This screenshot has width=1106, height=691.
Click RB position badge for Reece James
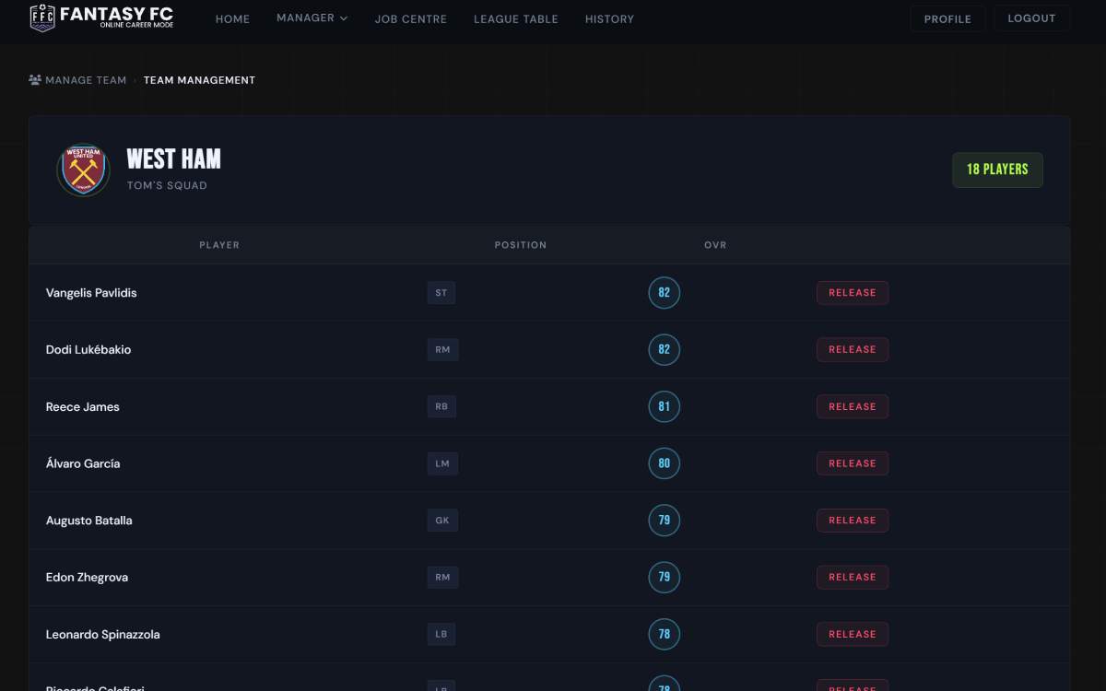point(441,406)
